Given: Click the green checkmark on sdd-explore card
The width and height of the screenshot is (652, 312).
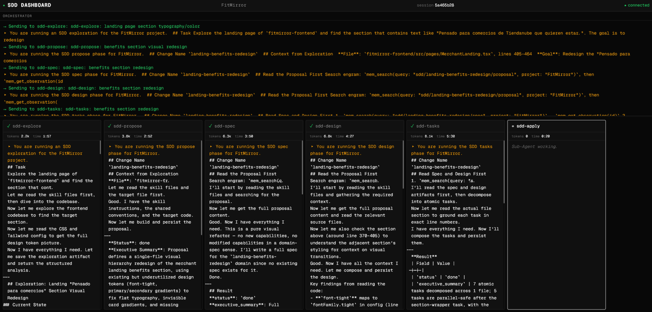Looking at the screenshot, I should 10,126.
